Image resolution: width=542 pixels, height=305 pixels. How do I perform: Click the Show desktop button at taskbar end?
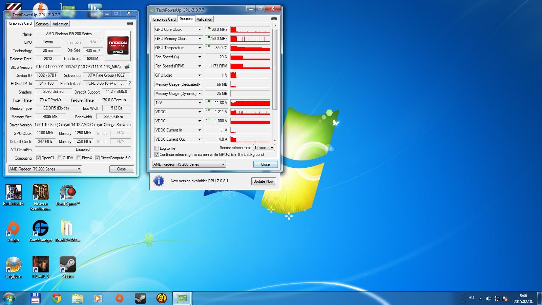539,298
